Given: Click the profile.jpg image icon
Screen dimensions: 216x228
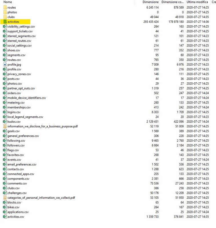Looking at the screenshot, I should coord(5,65).
